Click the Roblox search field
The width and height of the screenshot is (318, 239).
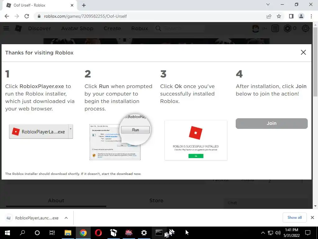click(x=179, y=28)
